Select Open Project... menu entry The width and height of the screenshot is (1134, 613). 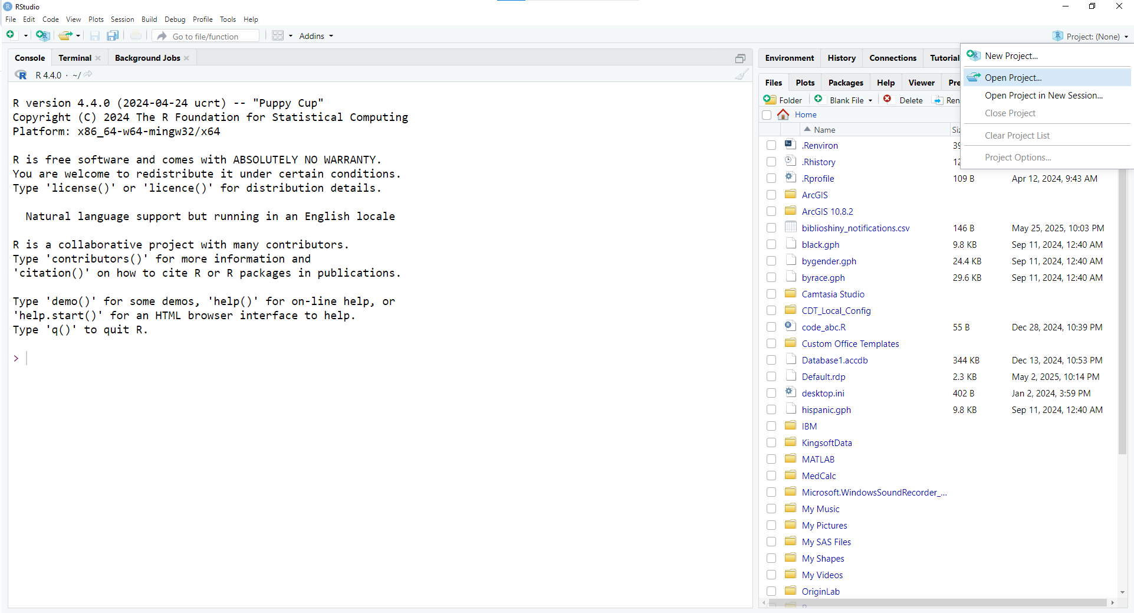(x=1047, y=77)
